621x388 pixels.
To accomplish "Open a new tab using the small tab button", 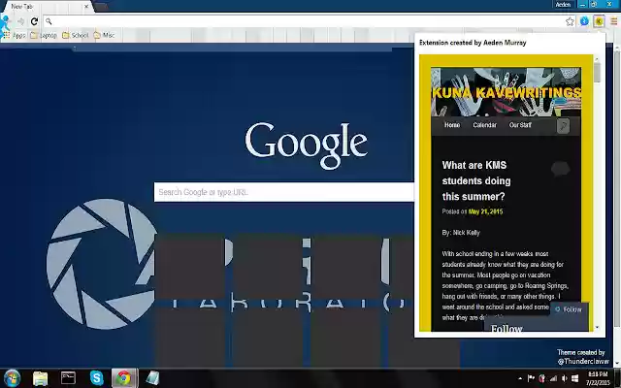I will point(101,7).
